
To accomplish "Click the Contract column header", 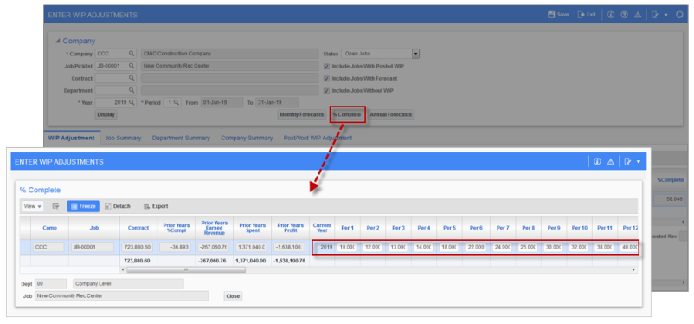I will 138,228.
